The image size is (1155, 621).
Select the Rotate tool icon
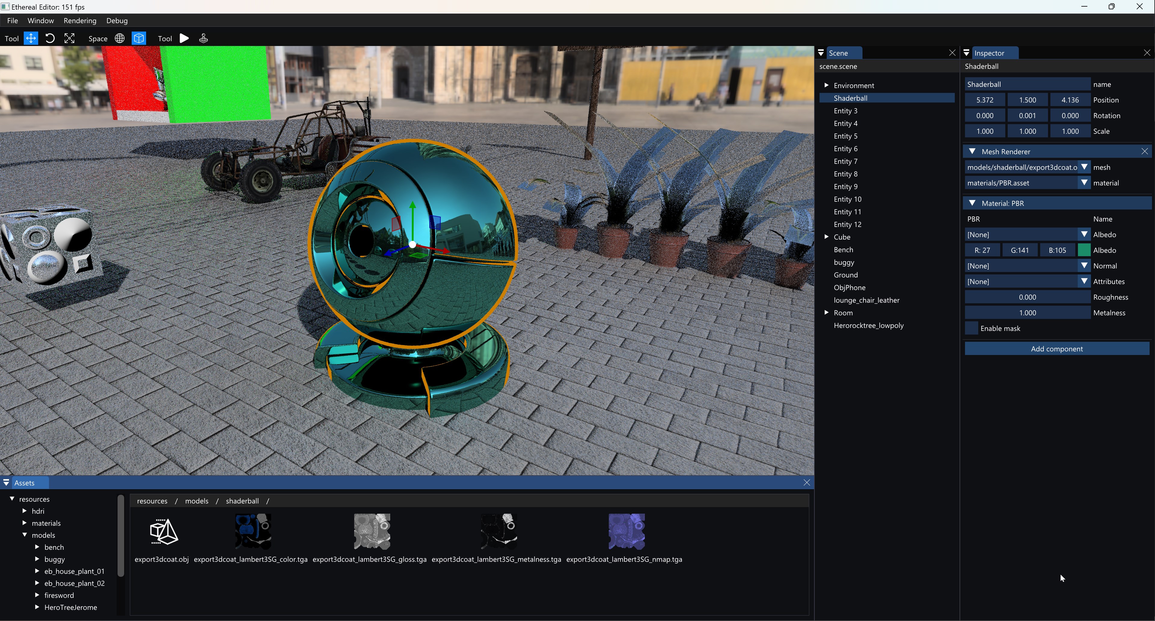[50, 38]
